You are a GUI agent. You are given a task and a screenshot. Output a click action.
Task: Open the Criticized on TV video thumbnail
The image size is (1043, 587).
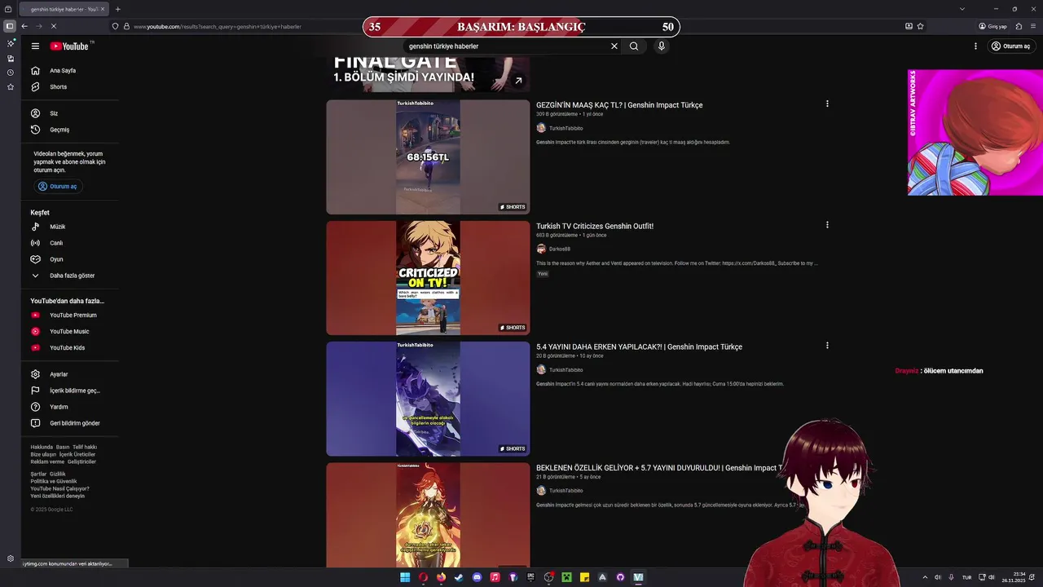(x=428, y=278)
